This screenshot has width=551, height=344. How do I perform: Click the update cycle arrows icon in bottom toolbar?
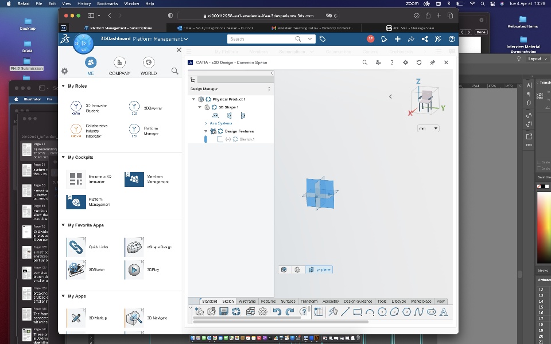pos(236,311)
